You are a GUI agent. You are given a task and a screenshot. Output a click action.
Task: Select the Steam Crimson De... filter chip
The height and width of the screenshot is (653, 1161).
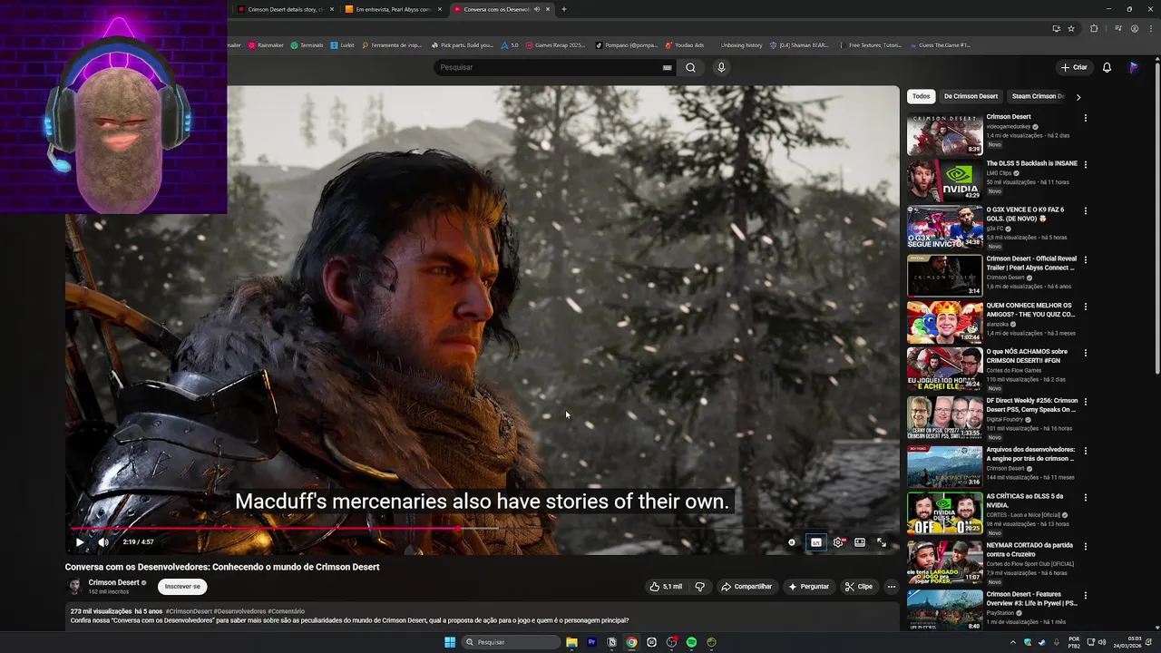pos(1038,96)
